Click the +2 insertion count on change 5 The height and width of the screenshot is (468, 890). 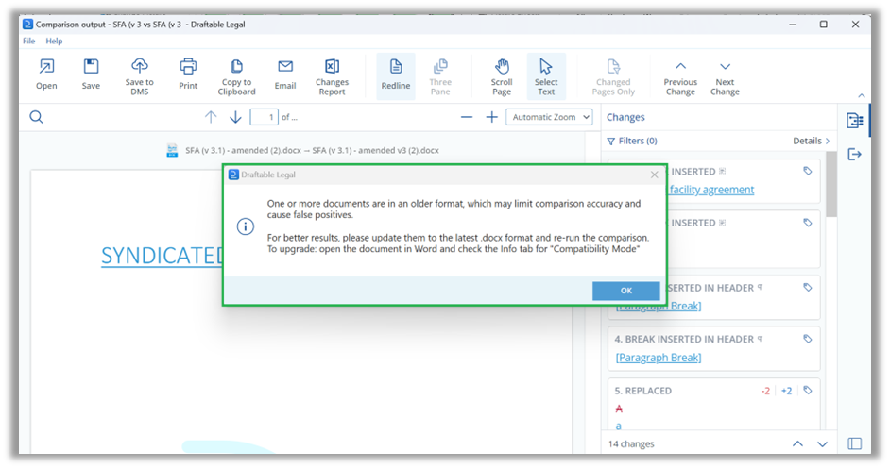point(786,391)
